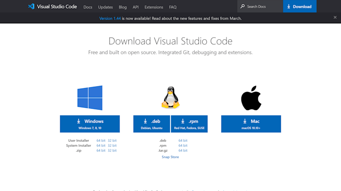Click the 'System Installer' label
The image size is (341, 191).
pos(79,145)
